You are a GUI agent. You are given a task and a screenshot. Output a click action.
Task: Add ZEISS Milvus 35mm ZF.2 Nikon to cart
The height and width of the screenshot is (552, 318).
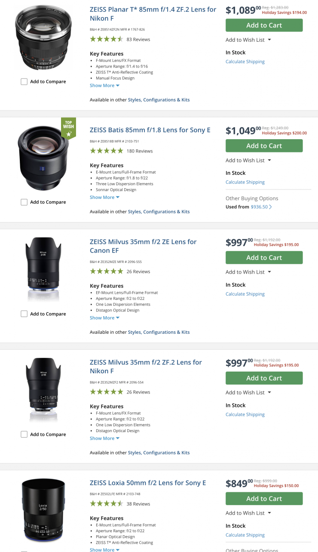pyautogui.click(x=264, y=378)
